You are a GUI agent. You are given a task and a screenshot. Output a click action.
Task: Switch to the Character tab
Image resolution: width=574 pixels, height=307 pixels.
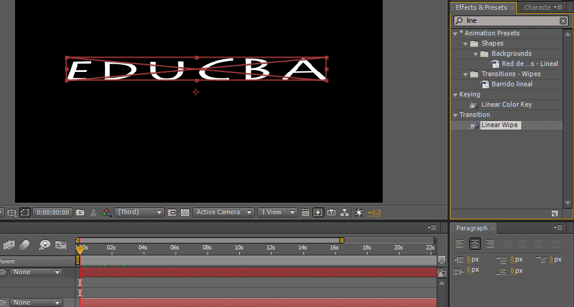pyautogui.click(x=537, y=7)
